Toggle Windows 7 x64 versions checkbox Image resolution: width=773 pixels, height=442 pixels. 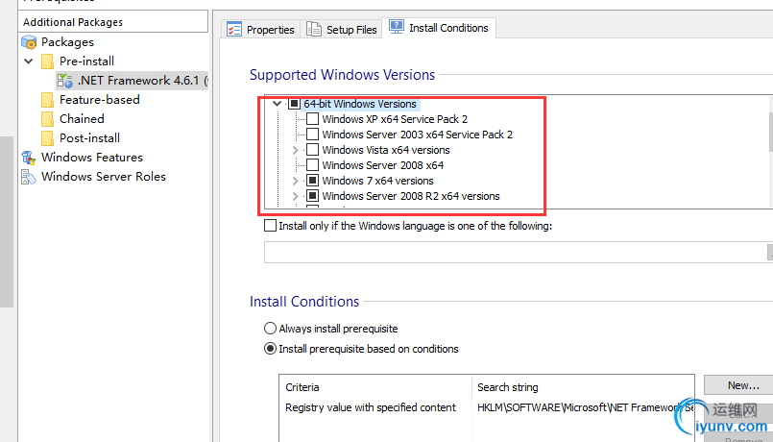(312, 181)
